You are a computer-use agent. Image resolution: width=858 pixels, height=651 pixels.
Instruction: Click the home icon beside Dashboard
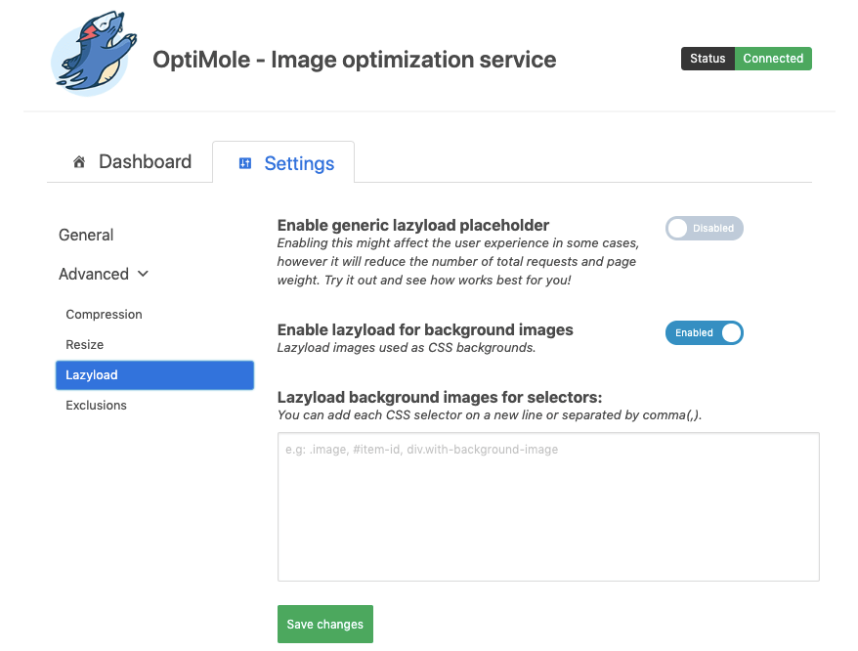(79, 162)
